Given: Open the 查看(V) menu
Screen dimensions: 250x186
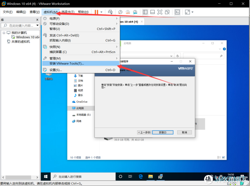Looking at the screenshot, I should tap(35, 12).
